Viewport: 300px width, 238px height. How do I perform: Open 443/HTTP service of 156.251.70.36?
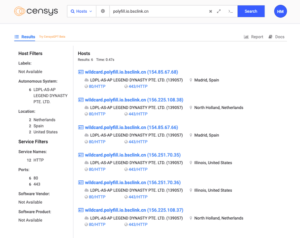tap(138, 197)
